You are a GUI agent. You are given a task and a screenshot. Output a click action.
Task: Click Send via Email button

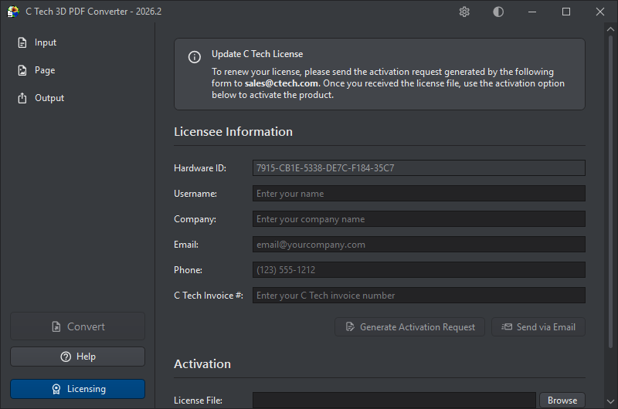[538, 327]
